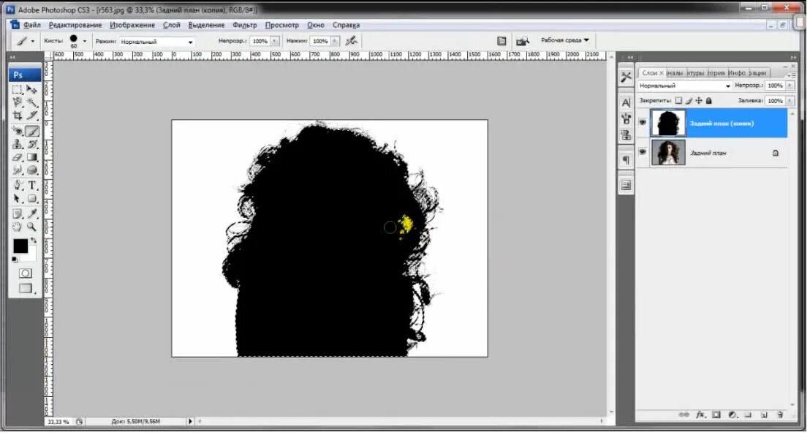
Task: Select the Pen tool
Action: [17, 186]
